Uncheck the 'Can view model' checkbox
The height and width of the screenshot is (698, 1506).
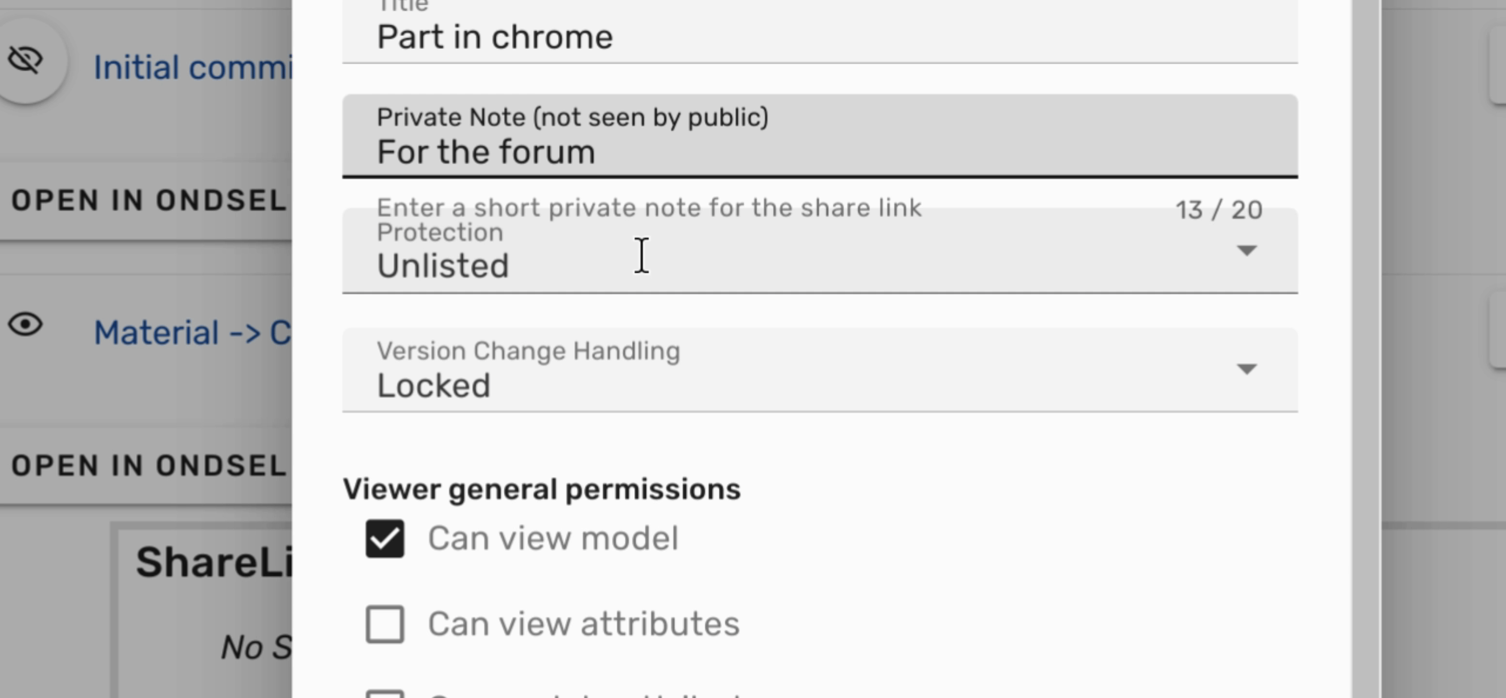[385, 539]
